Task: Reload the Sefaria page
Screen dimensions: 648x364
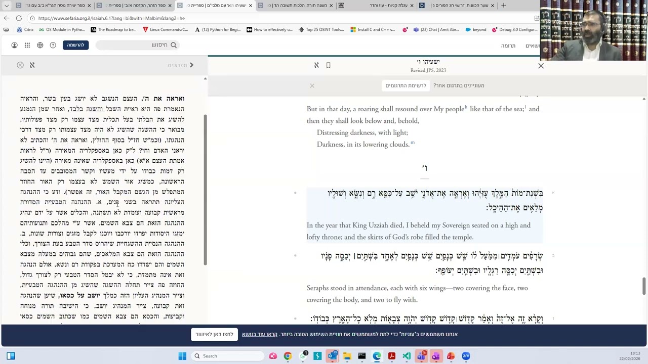Action: [x=19, y=18]
